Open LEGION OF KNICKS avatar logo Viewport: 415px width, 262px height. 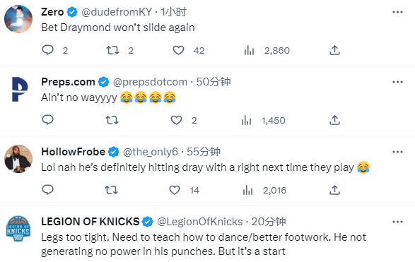(x=18, y=229)
